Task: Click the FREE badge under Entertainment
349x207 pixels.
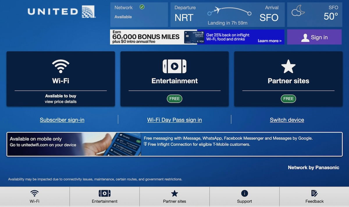Action: [174, 99]
